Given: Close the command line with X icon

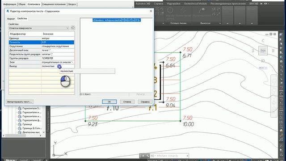Looking at the screenshot, I should point(143,156).
